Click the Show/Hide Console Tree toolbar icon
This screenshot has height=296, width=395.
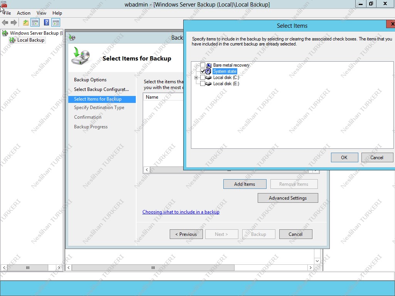[35, 22]
